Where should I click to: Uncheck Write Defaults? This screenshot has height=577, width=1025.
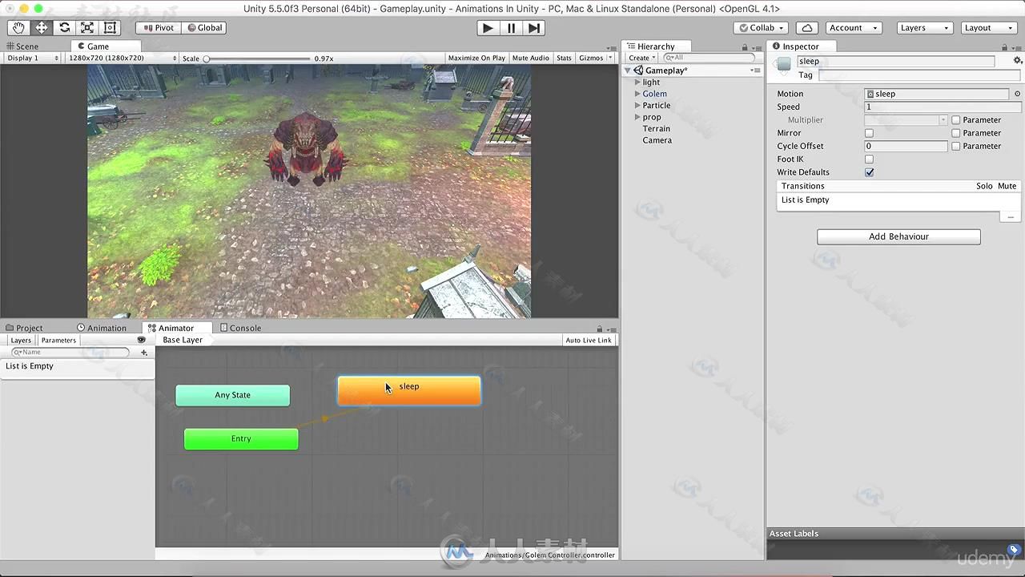click(869, 172)
